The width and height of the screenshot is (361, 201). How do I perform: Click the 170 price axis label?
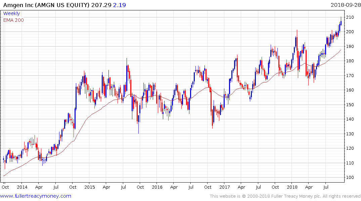(350, 76)
